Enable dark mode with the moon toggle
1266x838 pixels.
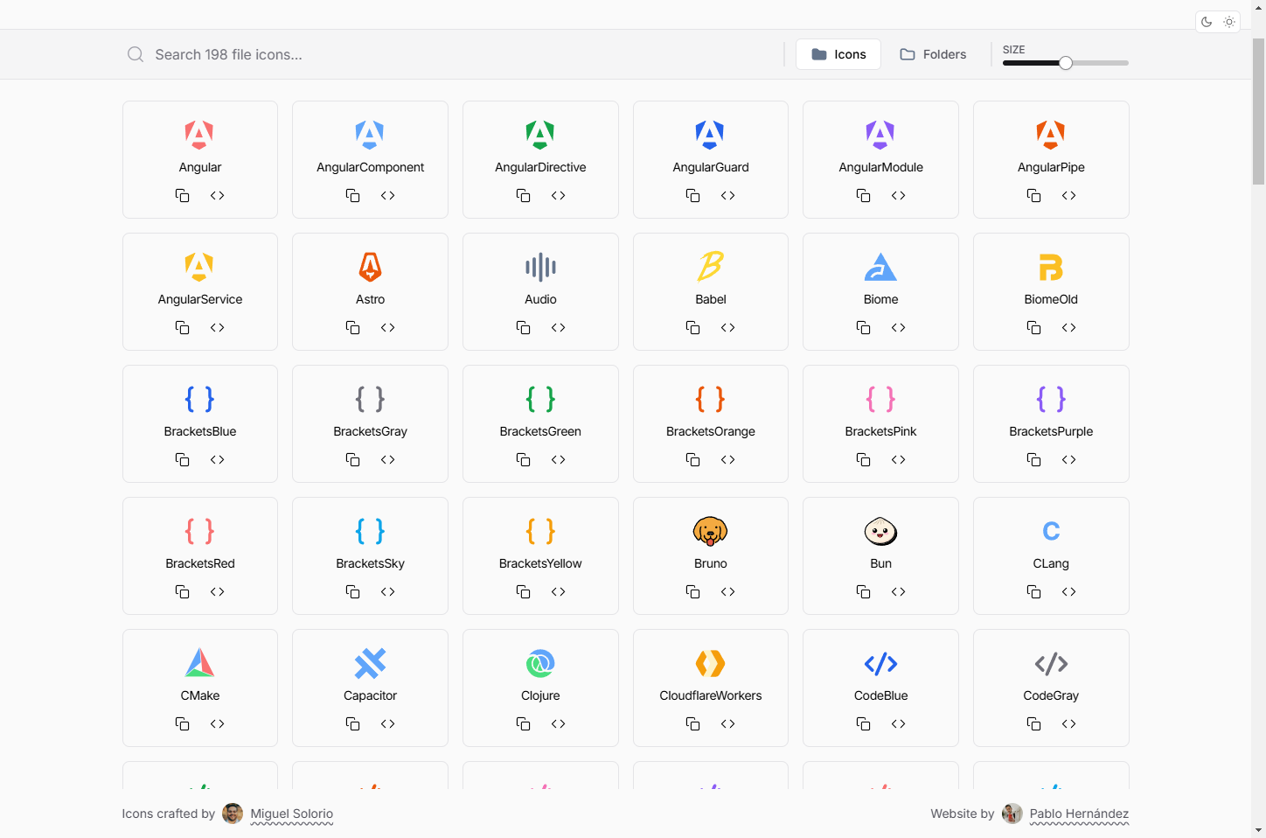(1207, 21)
